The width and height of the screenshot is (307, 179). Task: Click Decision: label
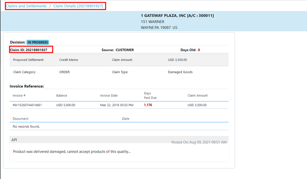pos(18,42)
